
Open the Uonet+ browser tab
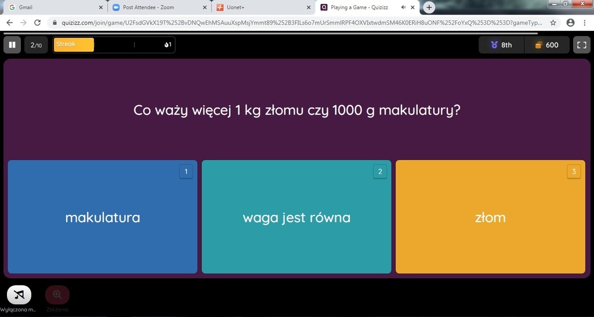click(261, 8)
